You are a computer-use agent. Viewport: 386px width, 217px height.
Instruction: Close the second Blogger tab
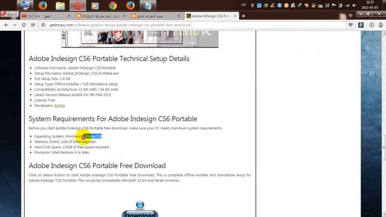click(179, 16)
